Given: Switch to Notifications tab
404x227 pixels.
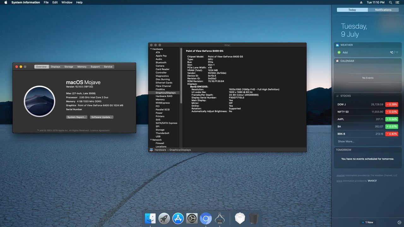Looking at the screenshot, I should [x=383, y=10].
